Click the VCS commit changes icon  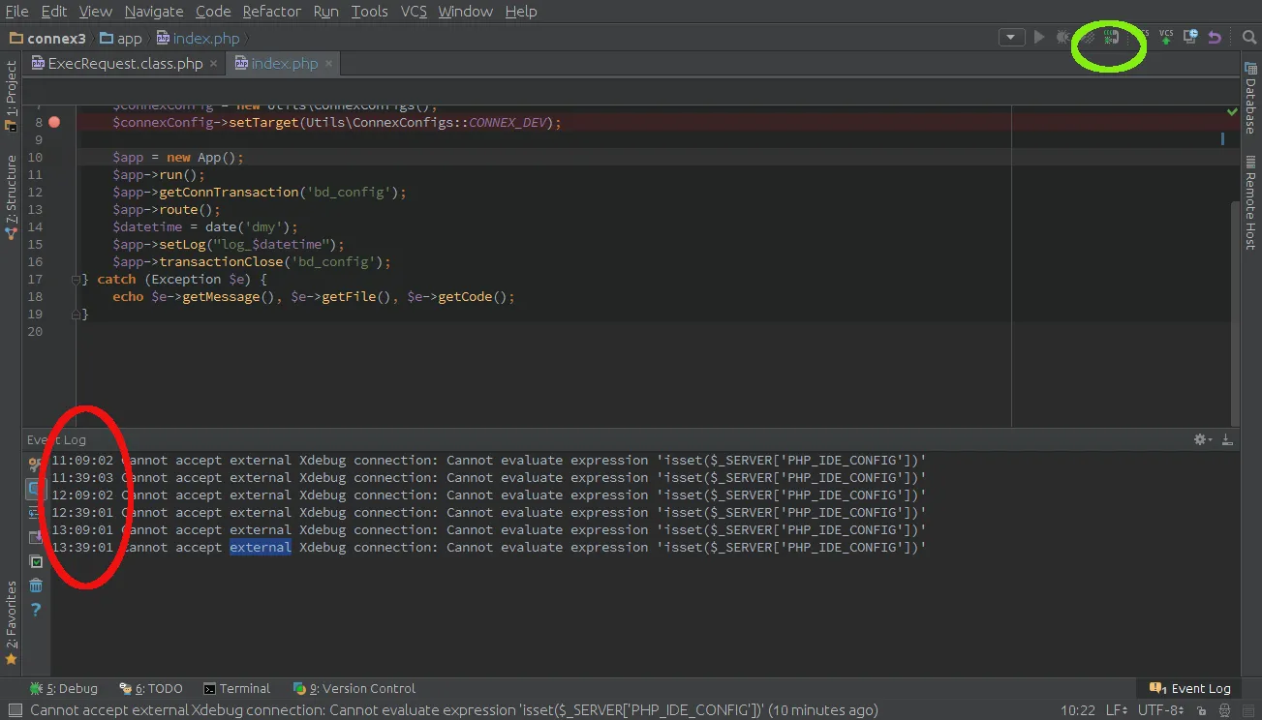1166,38
